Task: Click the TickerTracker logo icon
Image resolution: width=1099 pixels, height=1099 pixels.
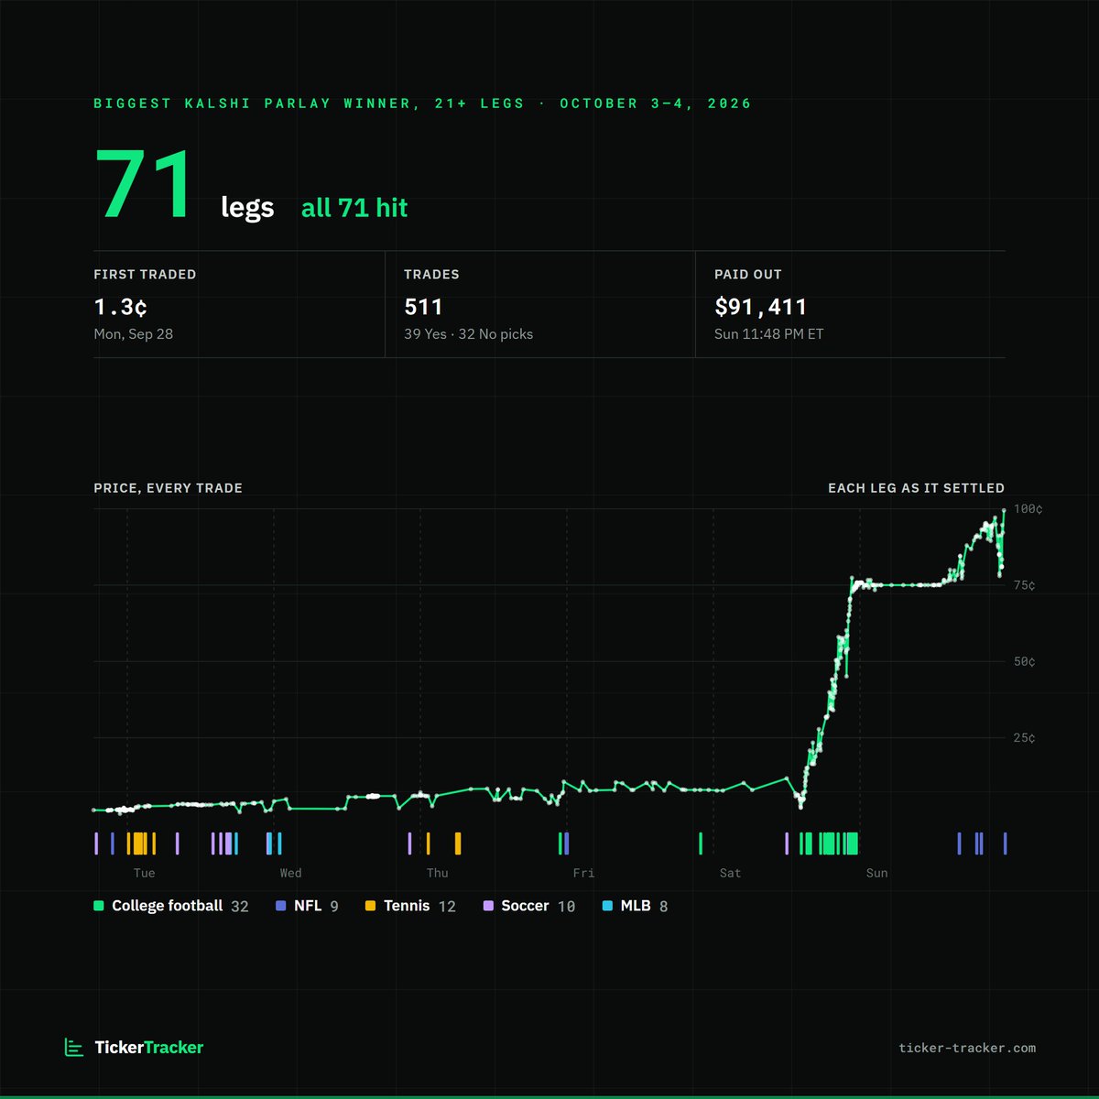Action: point(73,1047)
